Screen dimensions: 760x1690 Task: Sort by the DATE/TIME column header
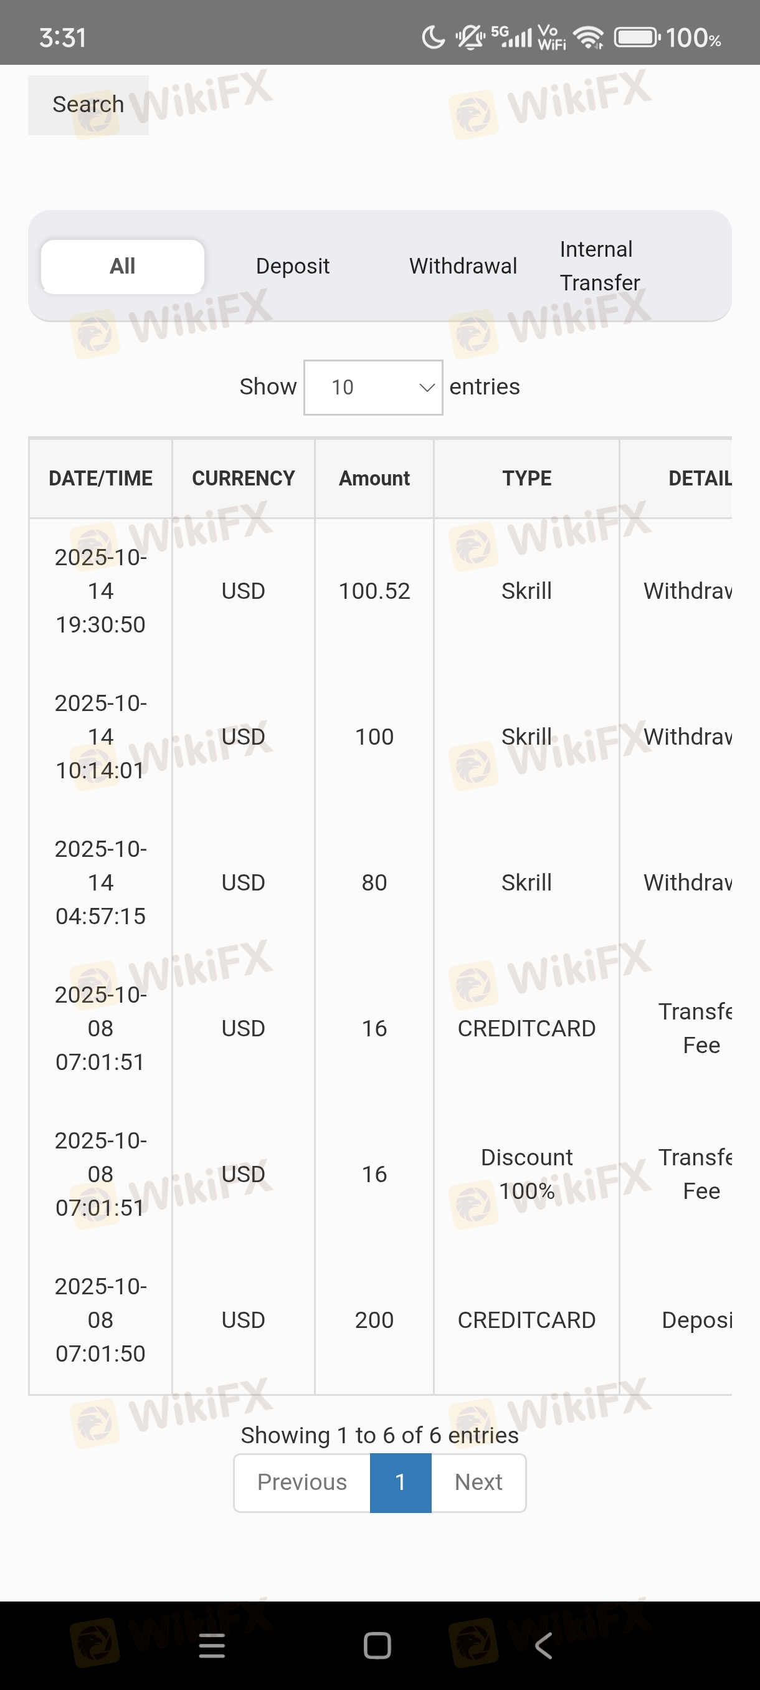pos(100,478)
